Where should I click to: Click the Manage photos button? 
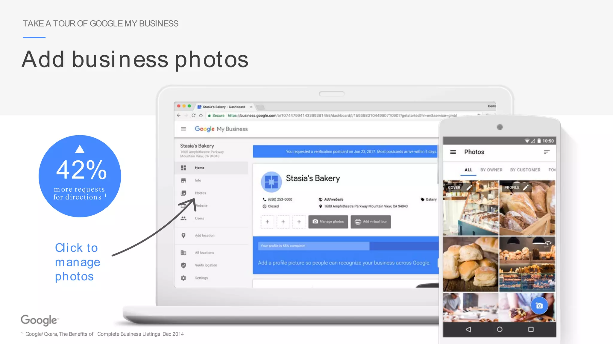coord(328,222)
